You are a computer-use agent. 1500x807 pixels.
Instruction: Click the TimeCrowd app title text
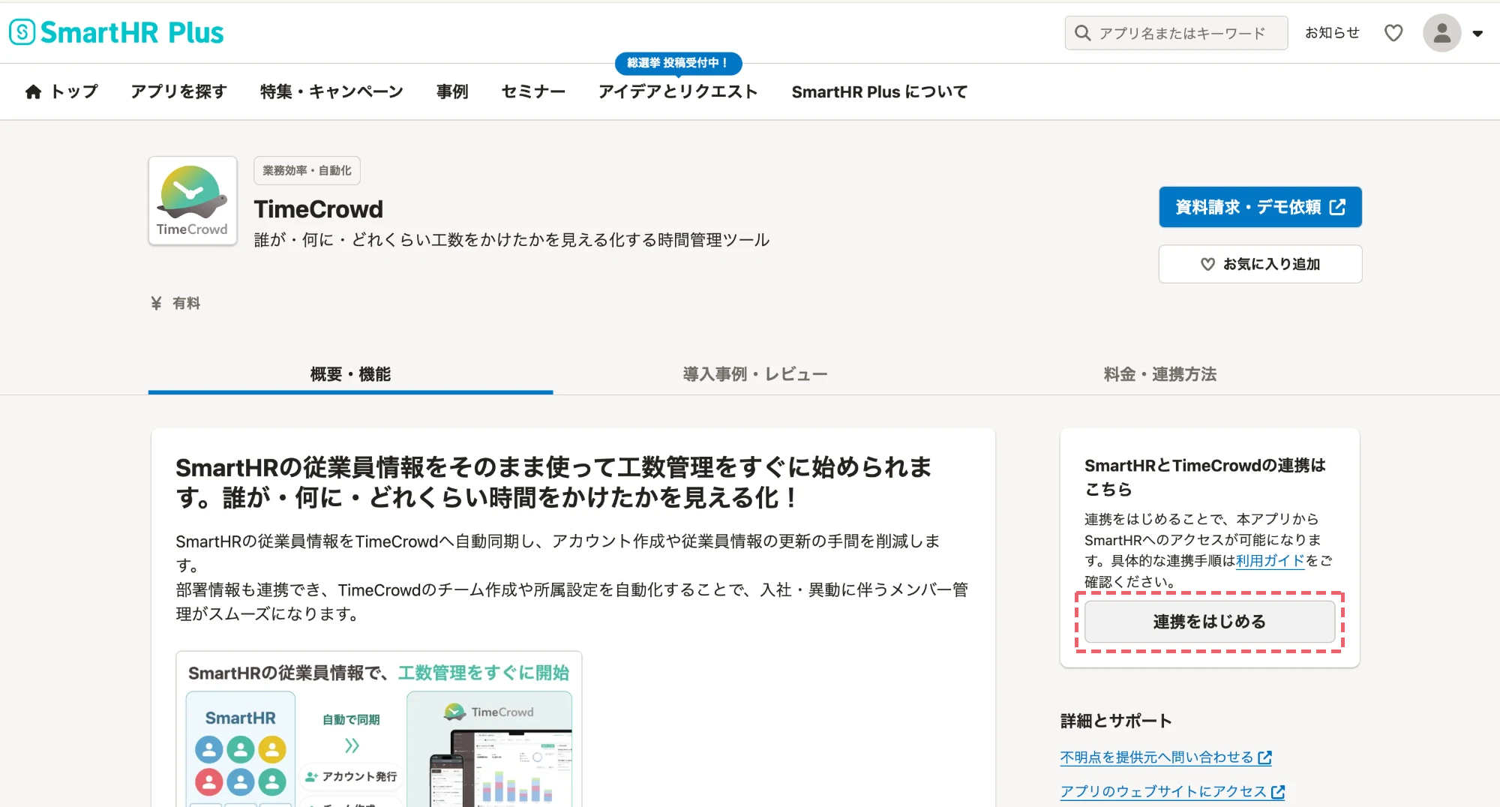pos(319,208)
